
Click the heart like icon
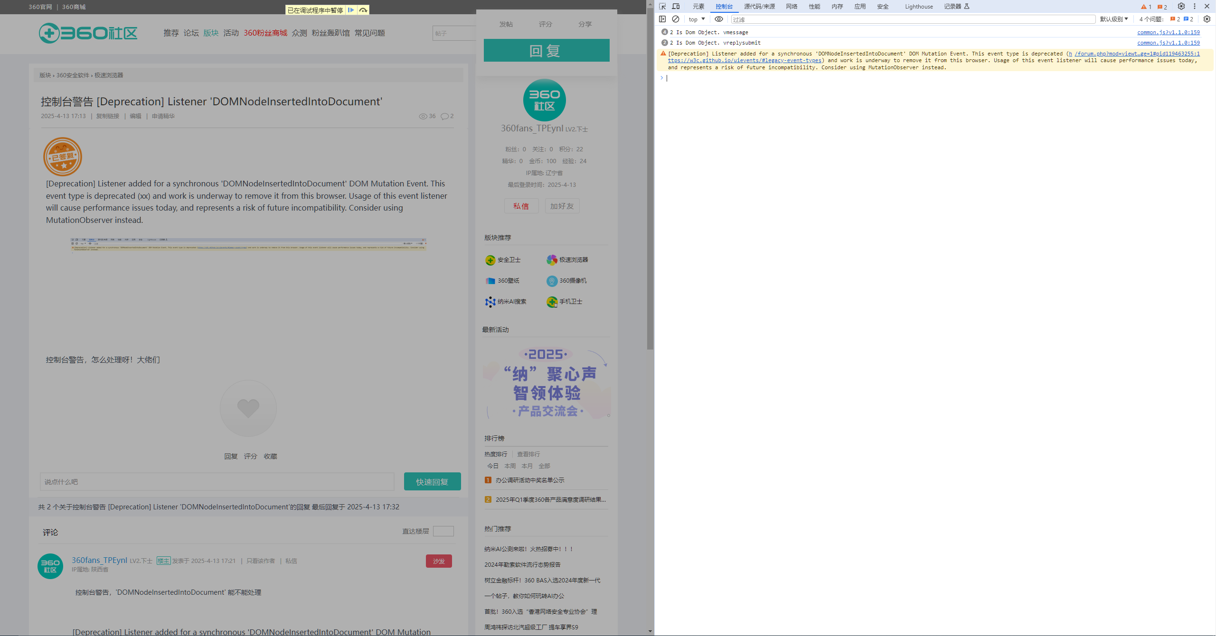click(x=248, y=408)
